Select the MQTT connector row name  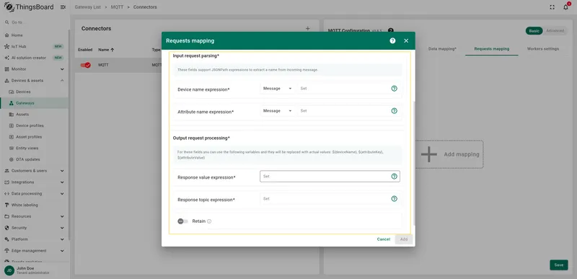(103, 65)
